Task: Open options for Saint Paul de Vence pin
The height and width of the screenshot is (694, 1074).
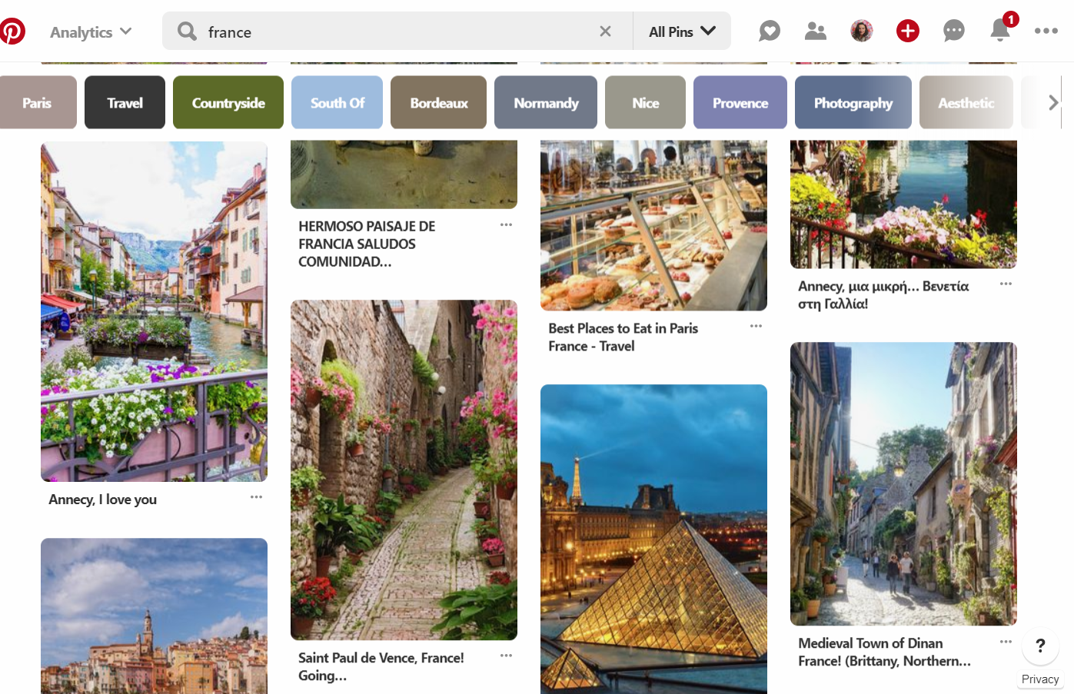Action: click(x=506, y=656)
